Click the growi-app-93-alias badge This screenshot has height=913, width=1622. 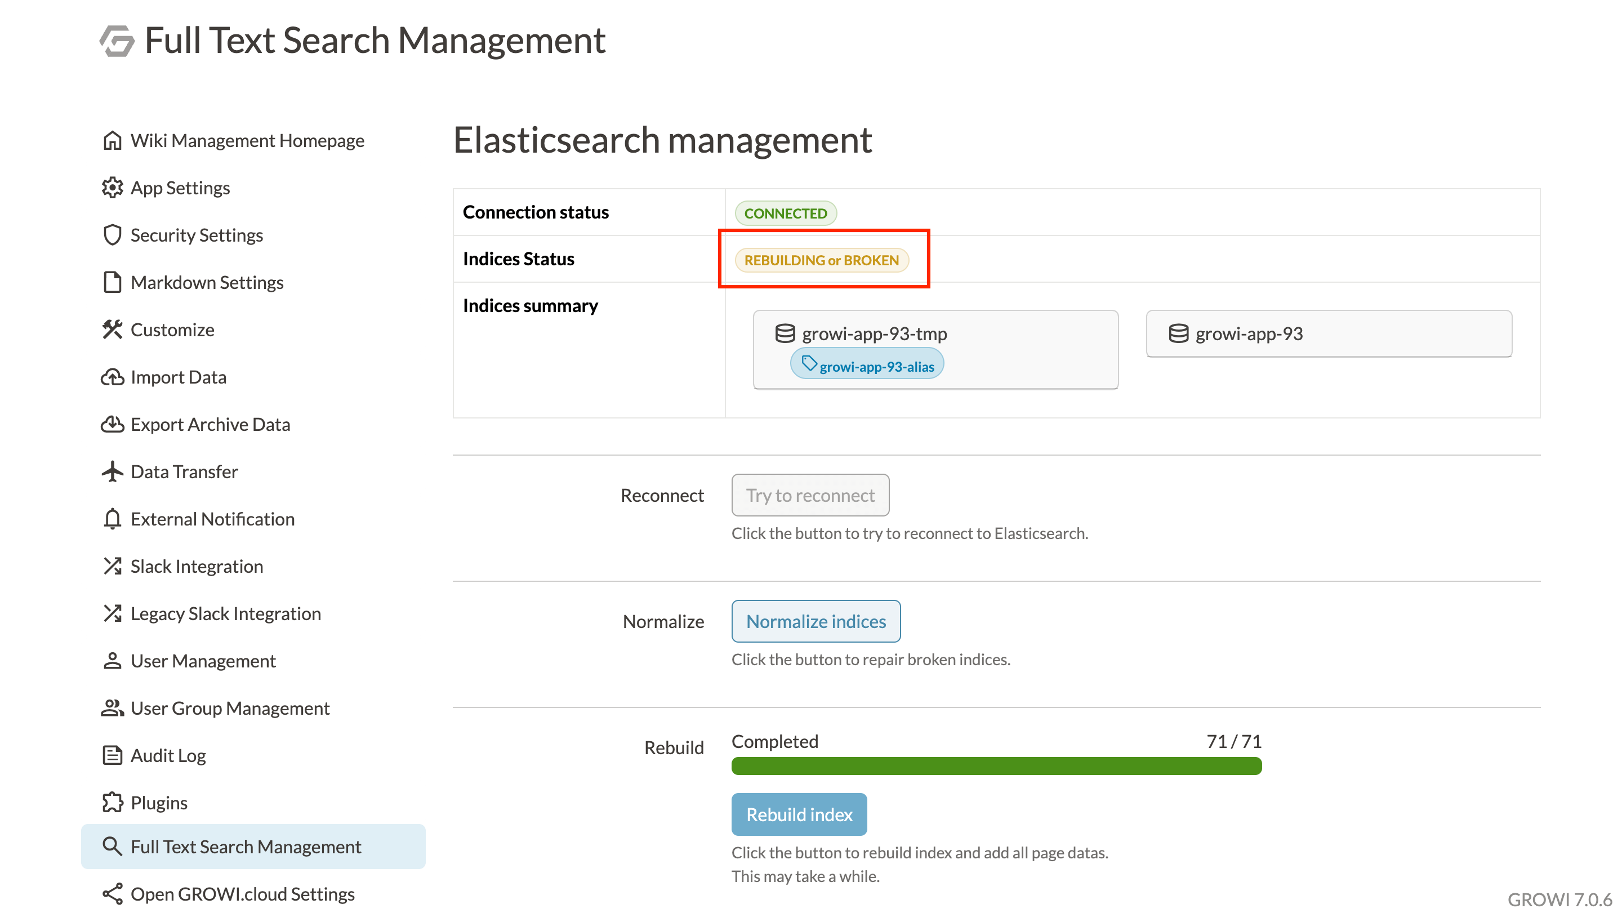tap(867, 364)
